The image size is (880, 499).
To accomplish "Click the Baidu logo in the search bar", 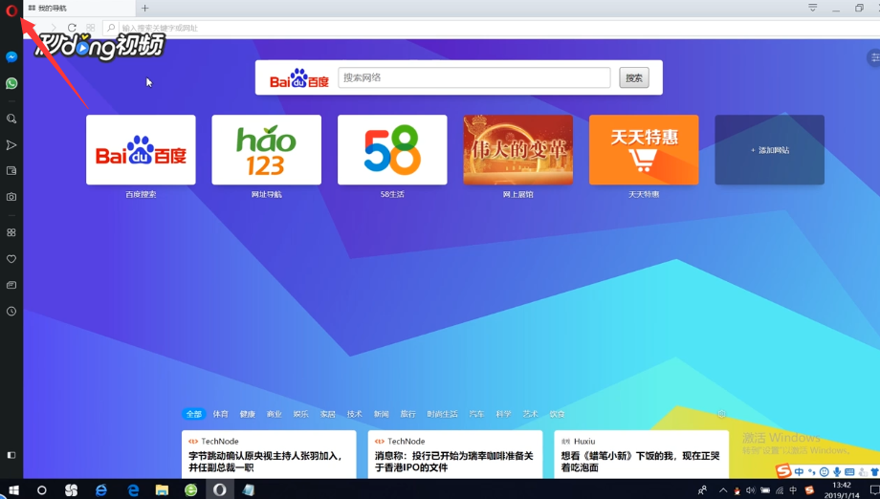I will 298,79.
